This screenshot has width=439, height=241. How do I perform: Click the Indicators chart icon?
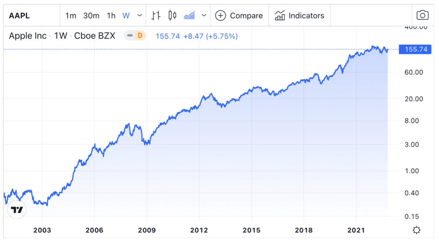tap(280, 16)
